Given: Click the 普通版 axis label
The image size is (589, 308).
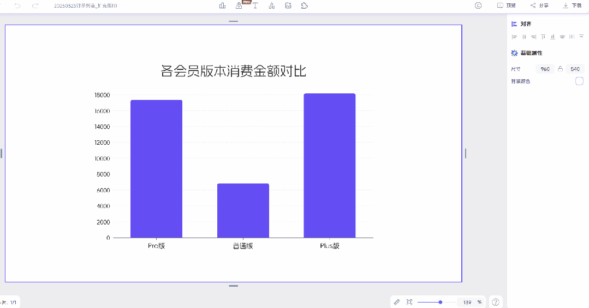Looking at the screenshot, I should tap(243, 246).
